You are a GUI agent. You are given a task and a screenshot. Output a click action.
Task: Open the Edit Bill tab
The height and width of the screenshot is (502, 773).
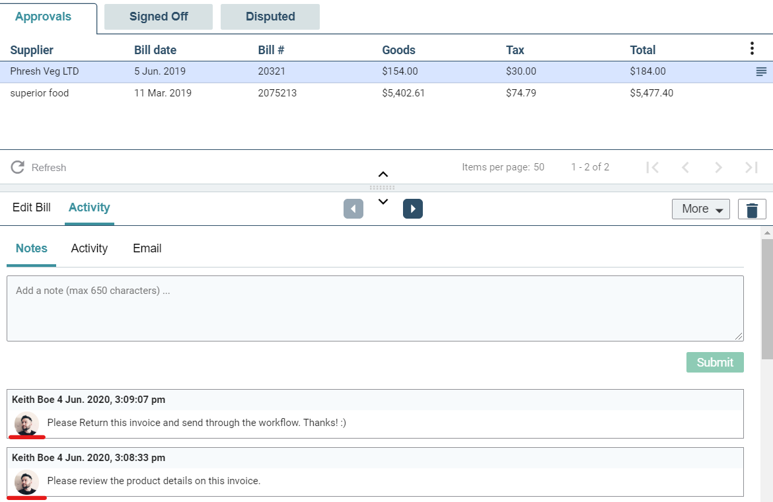(32, 207)
